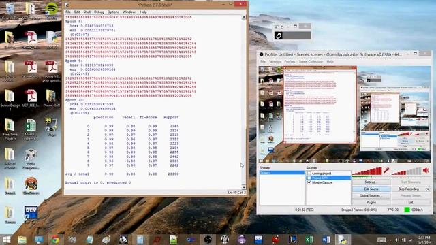Open the Free Time Projects folder
436x245 pixels.
pyautogui.click(x=10, y=129)
